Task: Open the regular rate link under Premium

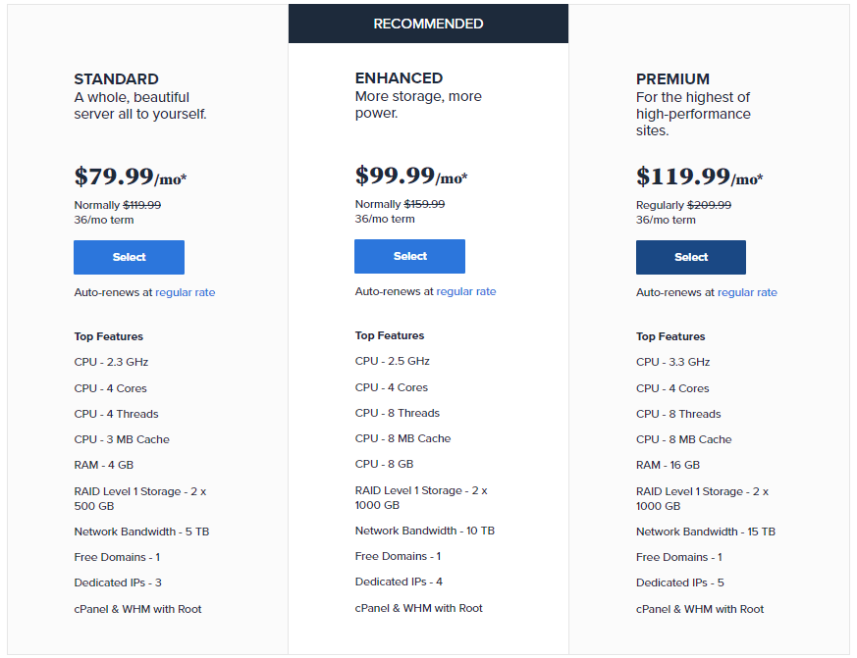Action: 745,292
